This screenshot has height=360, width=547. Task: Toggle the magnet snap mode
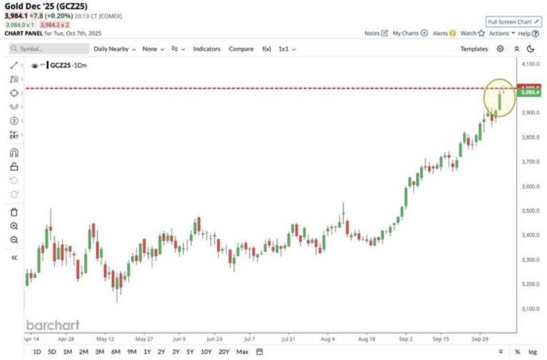(x=14, y=153)
